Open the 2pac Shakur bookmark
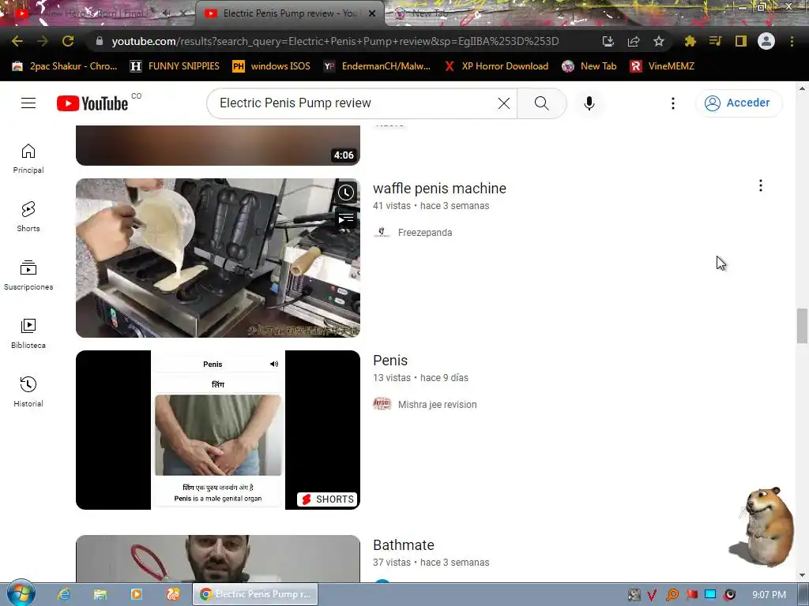 (65, 66)
